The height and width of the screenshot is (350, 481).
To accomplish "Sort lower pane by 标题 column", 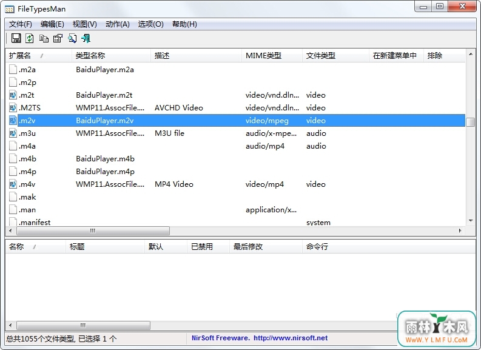I will pyautogui.click(x=105, y=247).
